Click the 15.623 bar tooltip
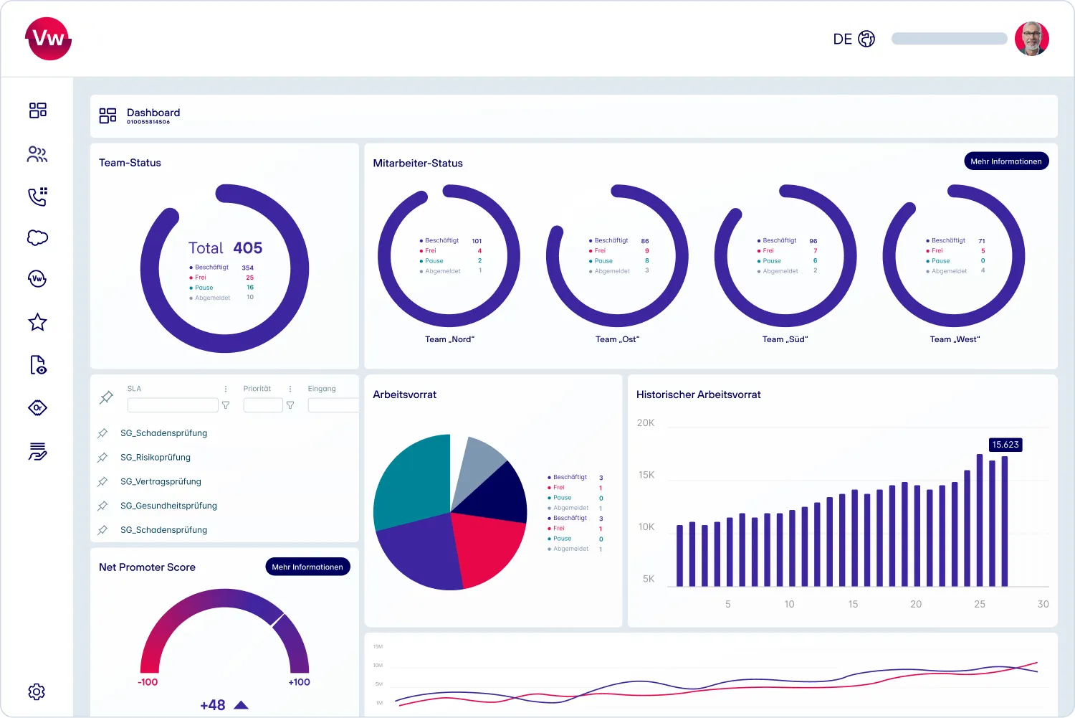 [x=1005, y=445]
